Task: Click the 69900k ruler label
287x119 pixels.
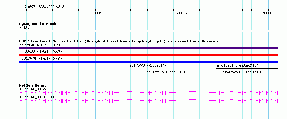Action: click(x=182, y=13)
